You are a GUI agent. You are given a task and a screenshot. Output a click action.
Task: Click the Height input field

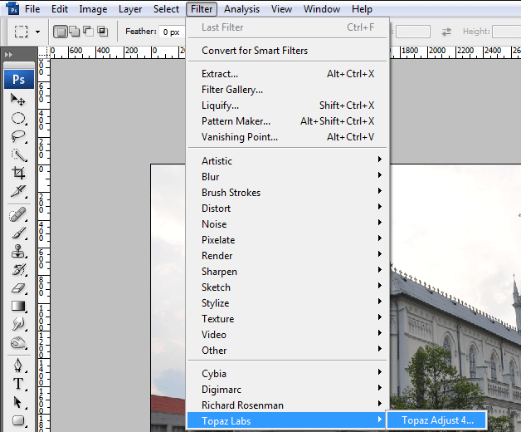point(506,32)
